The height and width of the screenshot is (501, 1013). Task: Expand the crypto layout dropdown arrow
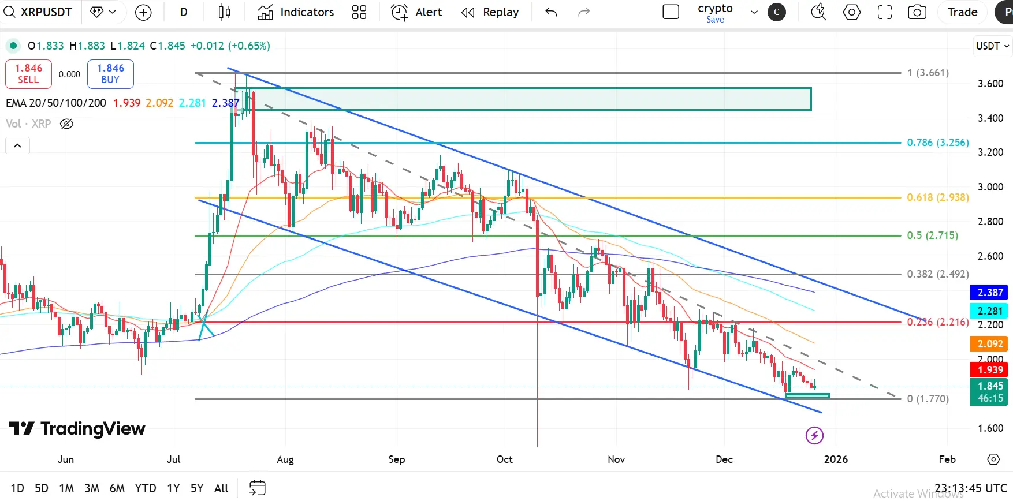(x=754, y=12)
